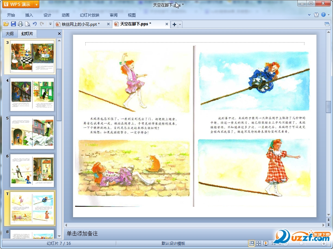The height and width of the screenshot is (249, 333).
Task: Click thumbnail pane scroll up arrow
Action: [x=59, y=40]
